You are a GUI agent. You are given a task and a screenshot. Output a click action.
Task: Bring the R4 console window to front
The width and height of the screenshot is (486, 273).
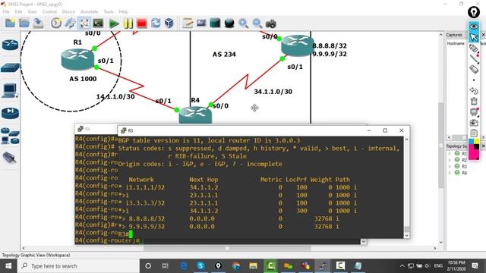click(x=96, y=129)
